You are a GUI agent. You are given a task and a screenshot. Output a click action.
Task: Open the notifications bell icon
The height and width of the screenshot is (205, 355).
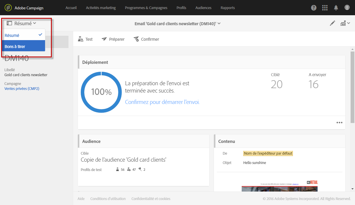336,8
